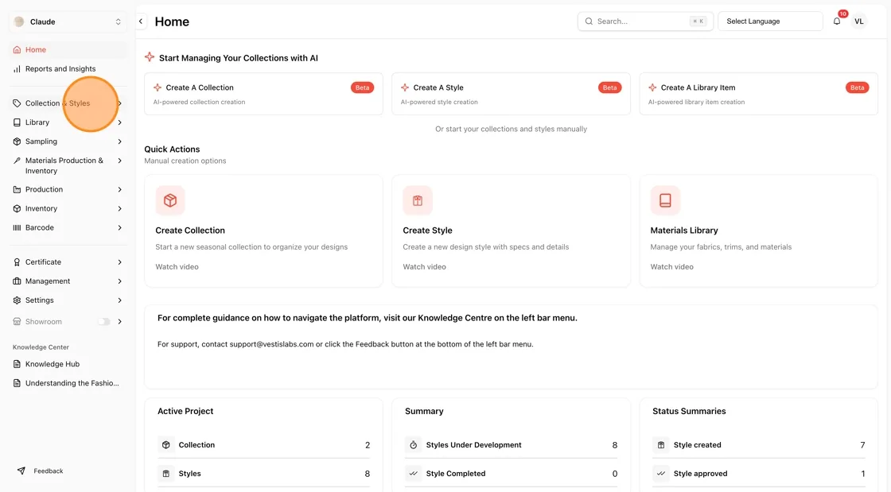This screenshot has height=492, width=891.
Task: Click the Create Style package icon tile
Action: pyautogui.click(x=418, y=200)
